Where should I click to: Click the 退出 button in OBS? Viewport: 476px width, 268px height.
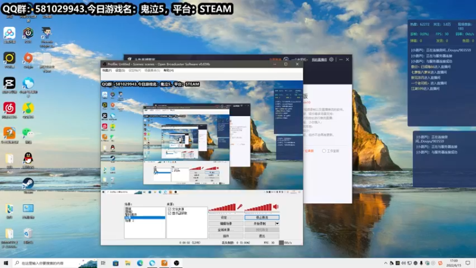(262, 236)
